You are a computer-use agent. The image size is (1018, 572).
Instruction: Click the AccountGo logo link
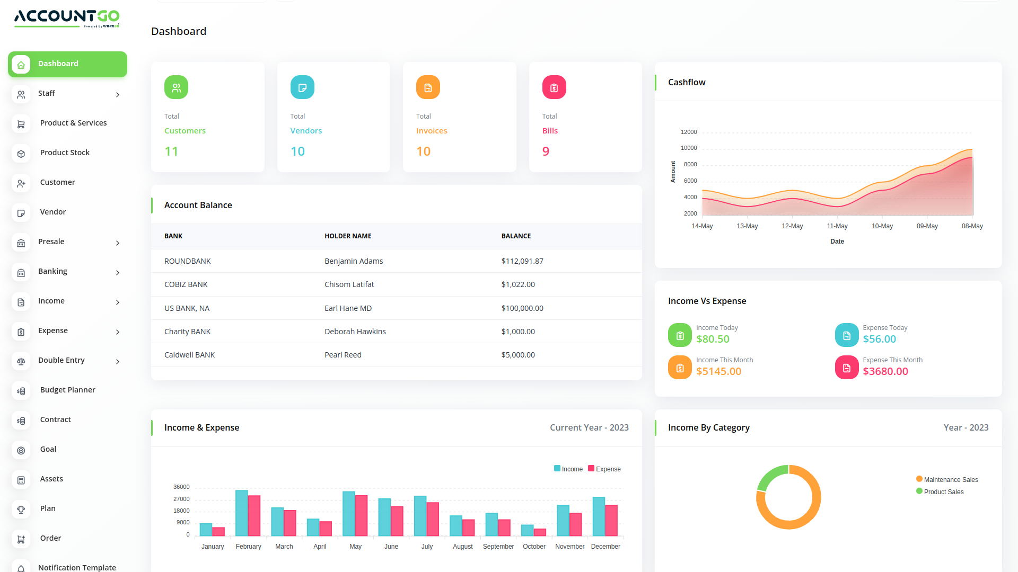tap(67, 18)
